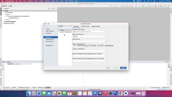Open Music app from the Dock
This screenshot has width=172, height=97.
(x=105, y=93)
